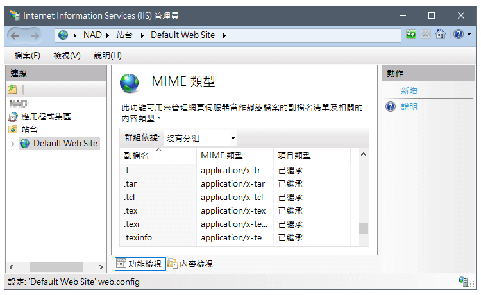
Task: Click the refresh page icon
Action: 411,34
